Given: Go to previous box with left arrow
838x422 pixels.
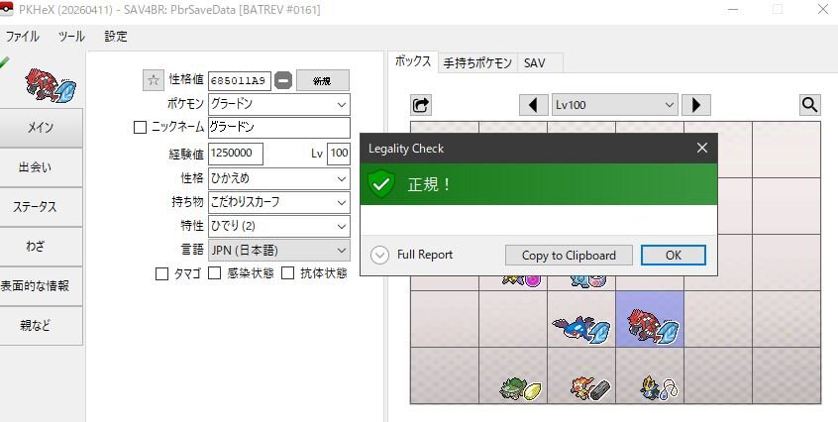Looking at the screenshot, I should click(534, 105).
